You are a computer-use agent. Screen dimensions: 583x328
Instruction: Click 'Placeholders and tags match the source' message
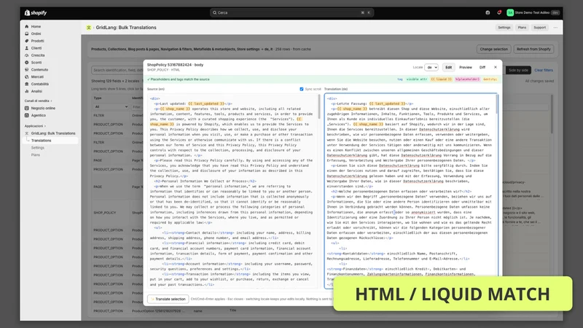pos(179,79)
